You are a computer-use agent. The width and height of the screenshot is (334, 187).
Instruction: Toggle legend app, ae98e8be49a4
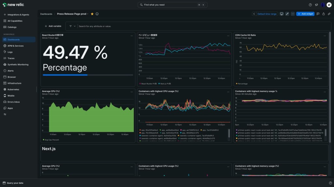[169, 130]
